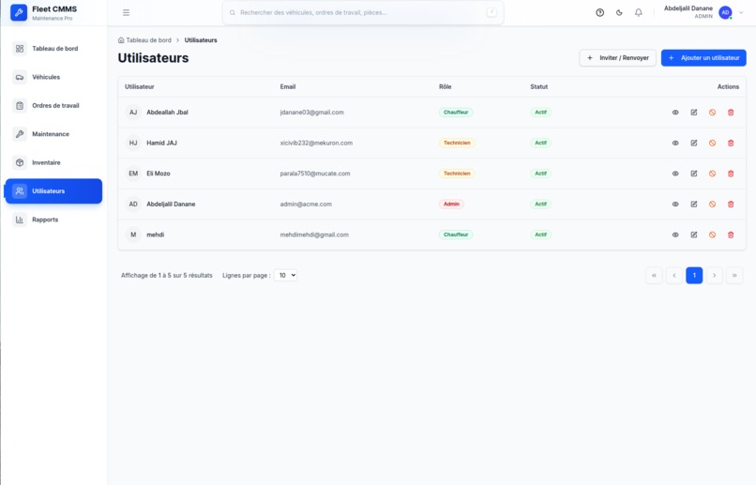756x485 pixels.
Task: Focus the vehicle search field
Action: [x=363, y=12]
